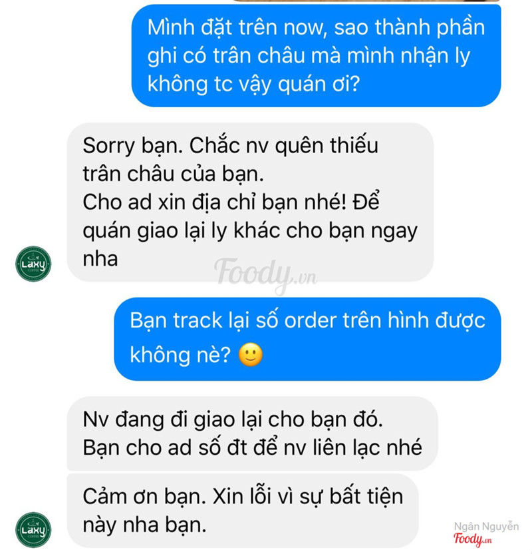Click the words 'này nha bạn.' in last message

tap(144, 525)
